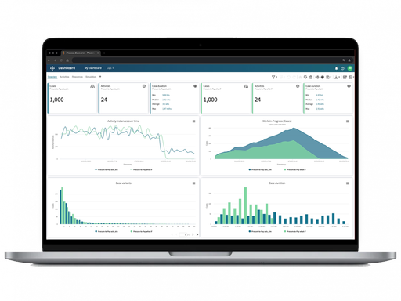Click the icon on the second Activities card

click(298, 86)
